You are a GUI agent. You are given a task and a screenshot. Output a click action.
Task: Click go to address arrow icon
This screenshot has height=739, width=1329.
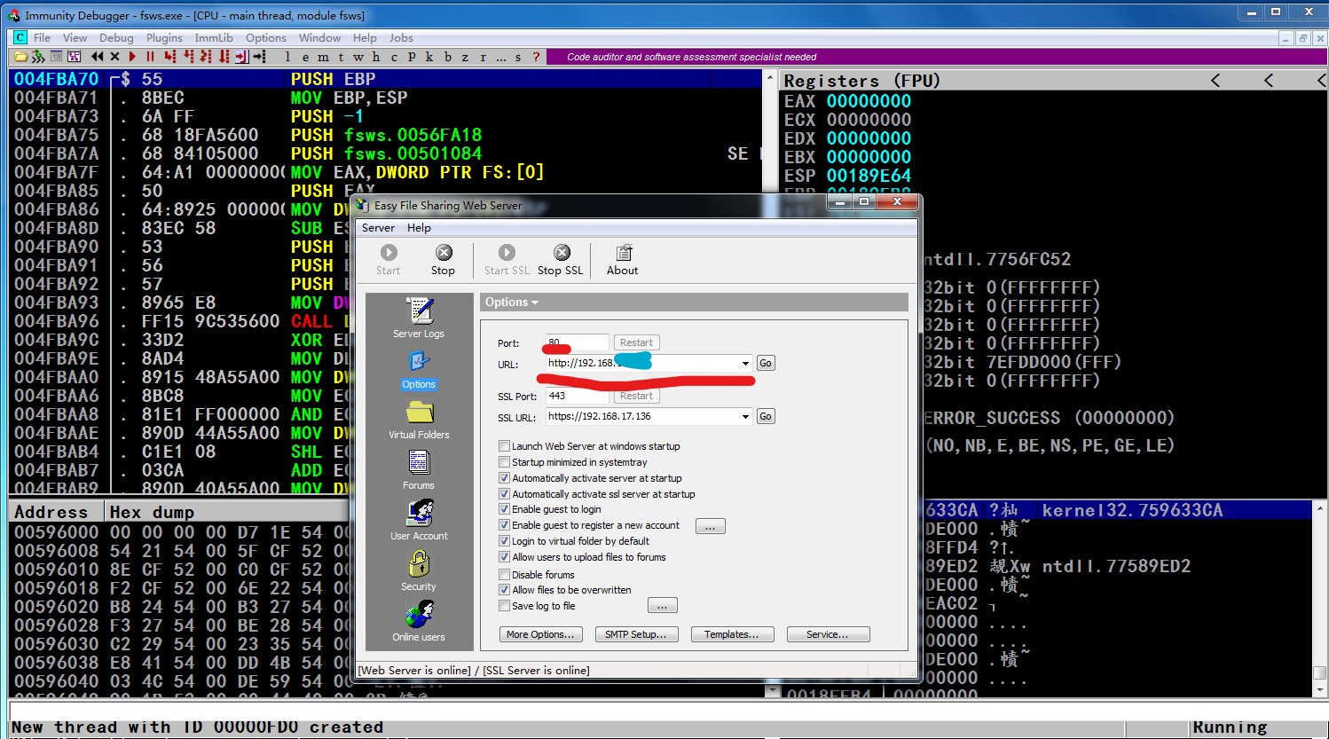pyautogui.click(x=259, y=56)
